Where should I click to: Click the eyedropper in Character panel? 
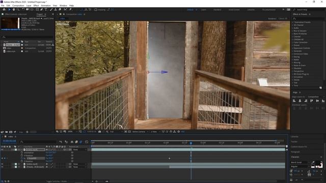point(313,162)
